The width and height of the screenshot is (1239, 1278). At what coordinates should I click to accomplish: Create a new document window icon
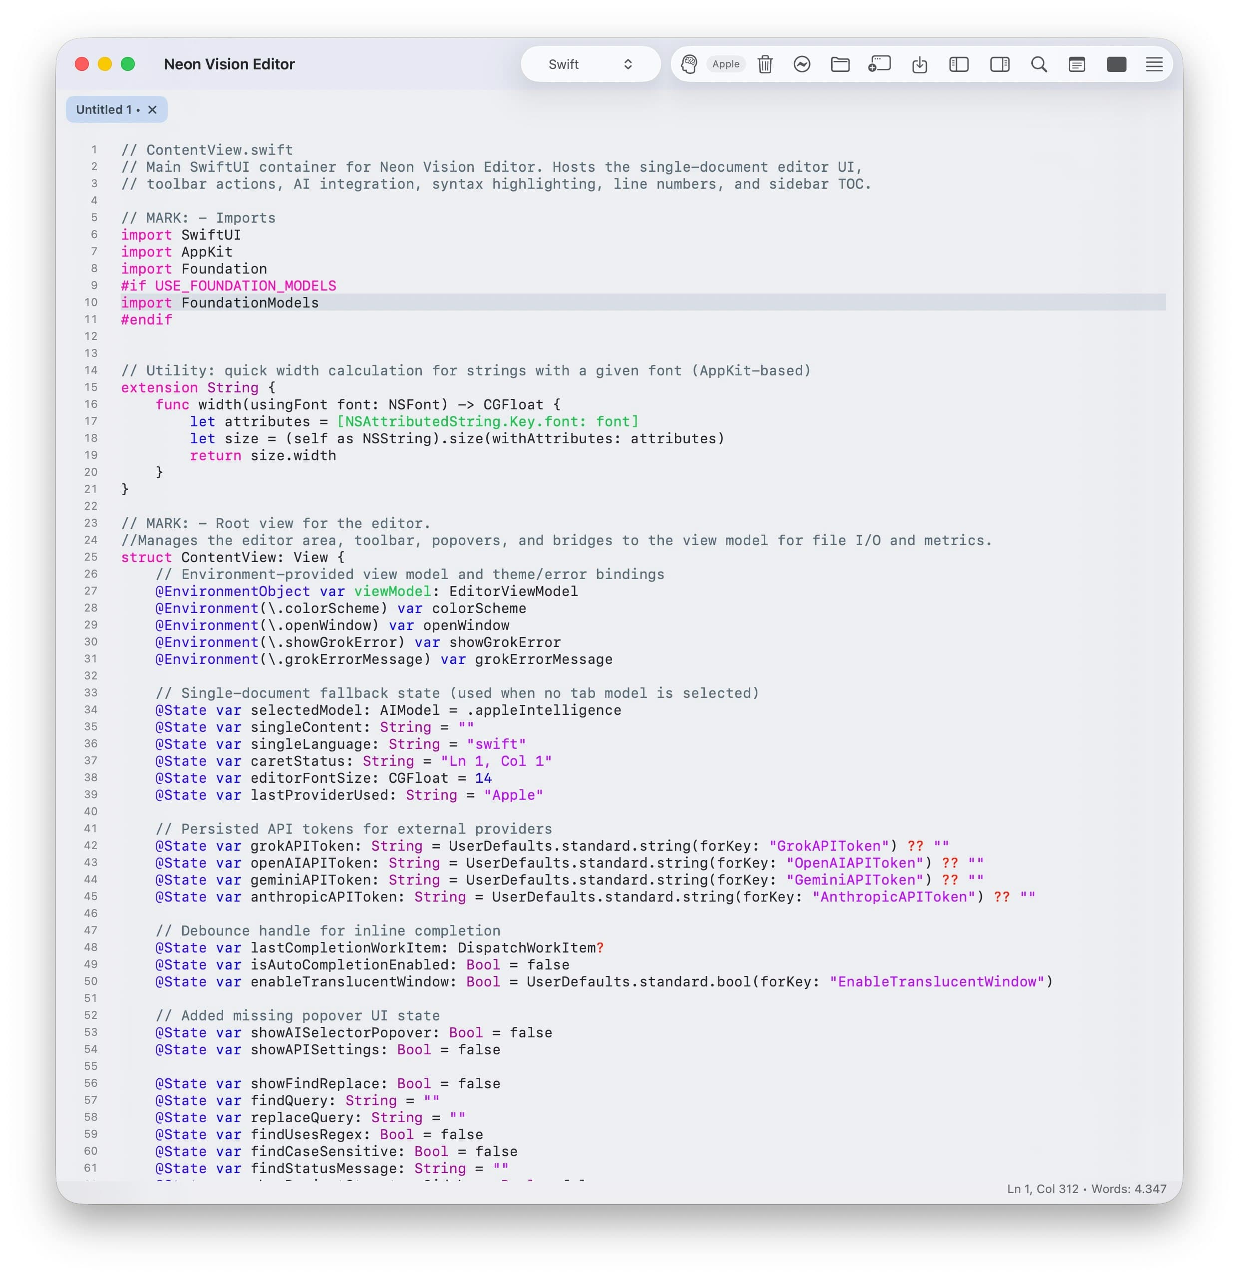(879, 64)
